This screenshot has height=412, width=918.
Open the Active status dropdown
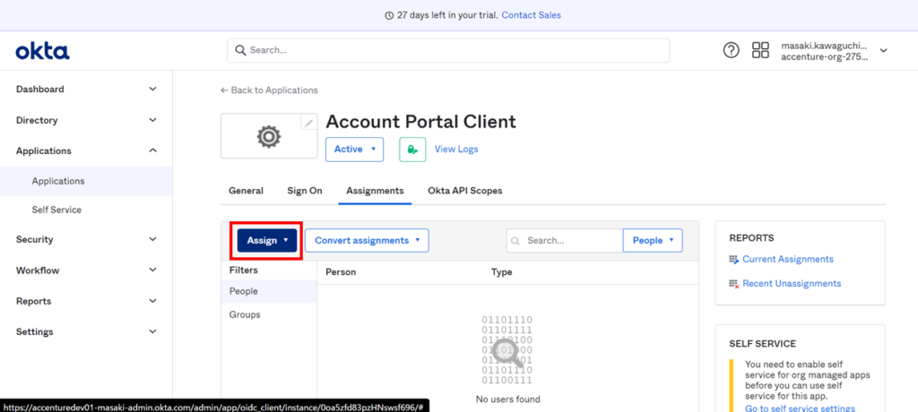coord(354,150)
